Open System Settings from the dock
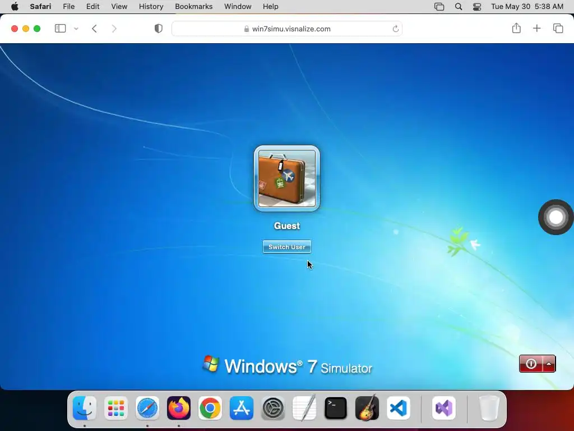574x431 pixels. (273, 408)
